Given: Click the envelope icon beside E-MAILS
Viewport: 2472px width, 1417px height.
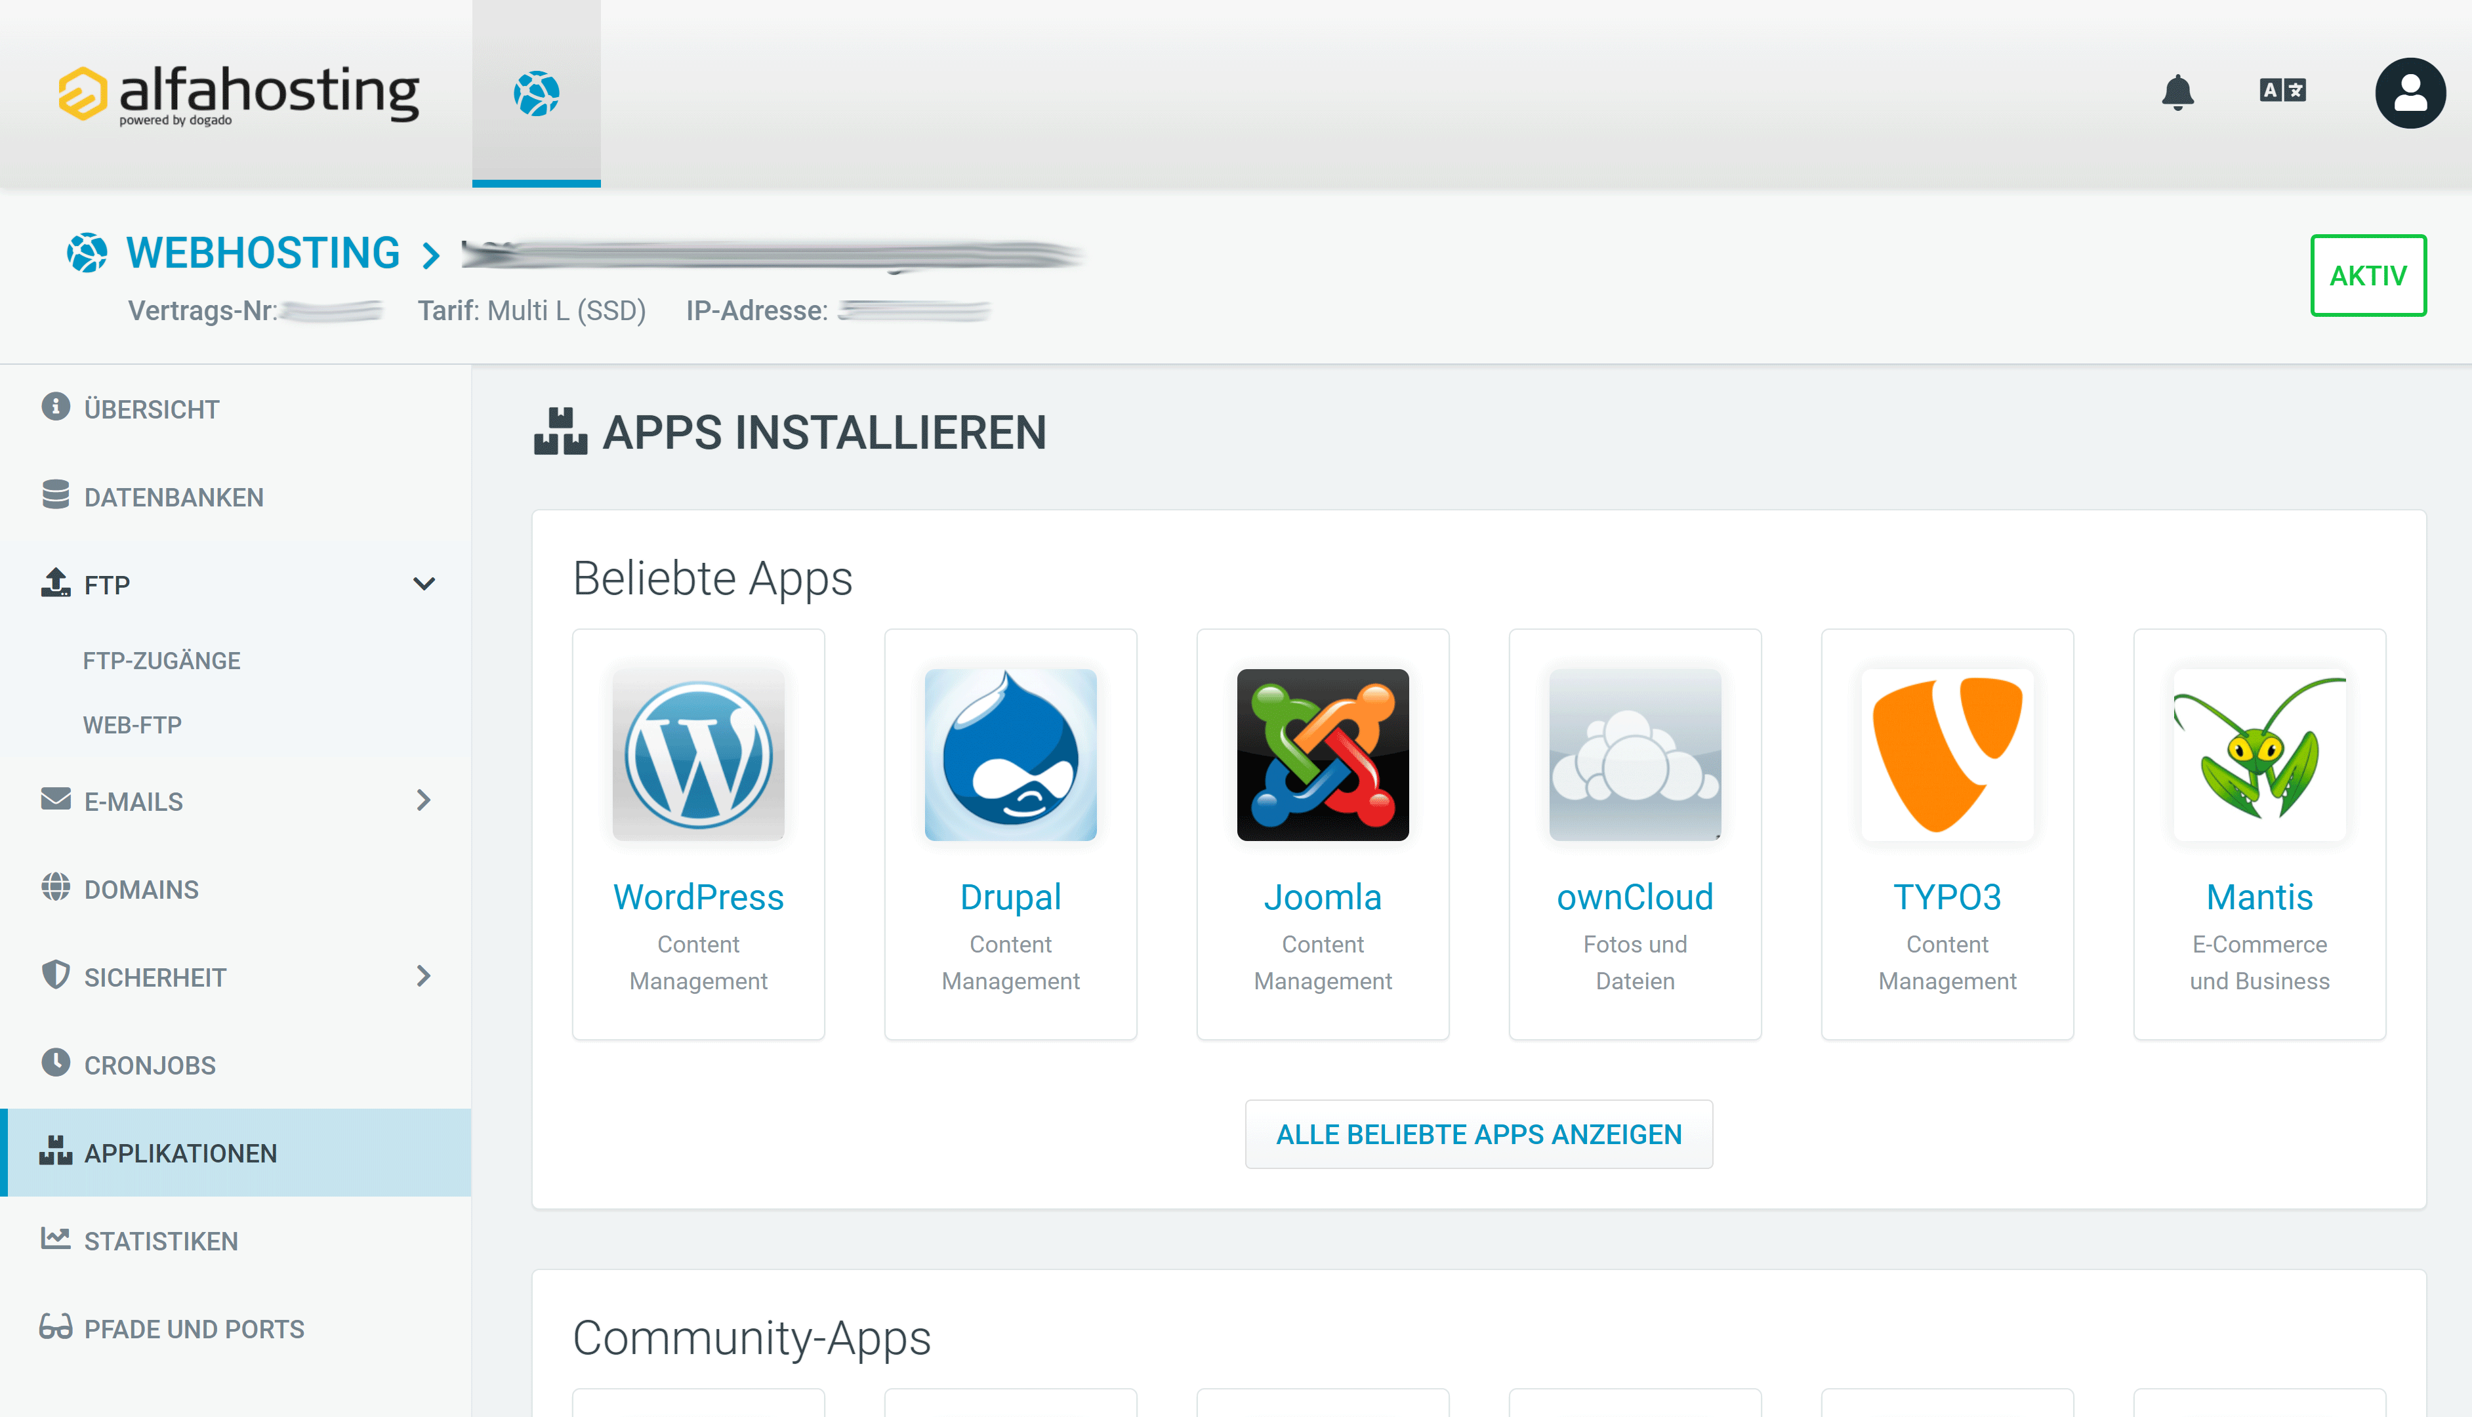Looking at the screenshot, I should (56, 799).
